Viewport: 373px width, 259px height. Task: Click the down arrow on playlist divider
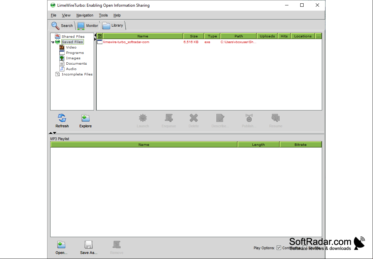point(55,133)
